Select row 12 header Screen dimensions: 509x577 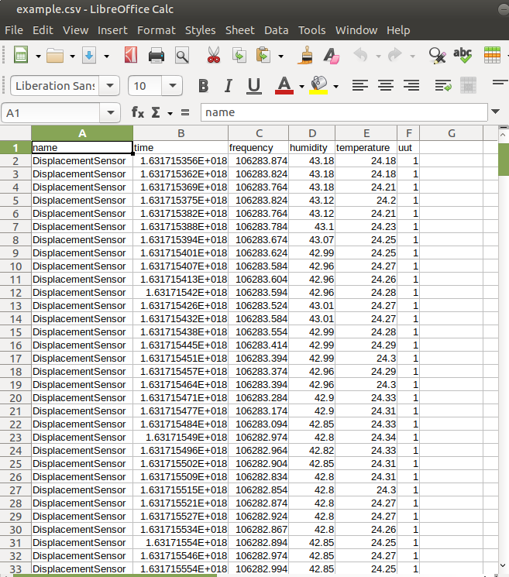coord(15,293)
